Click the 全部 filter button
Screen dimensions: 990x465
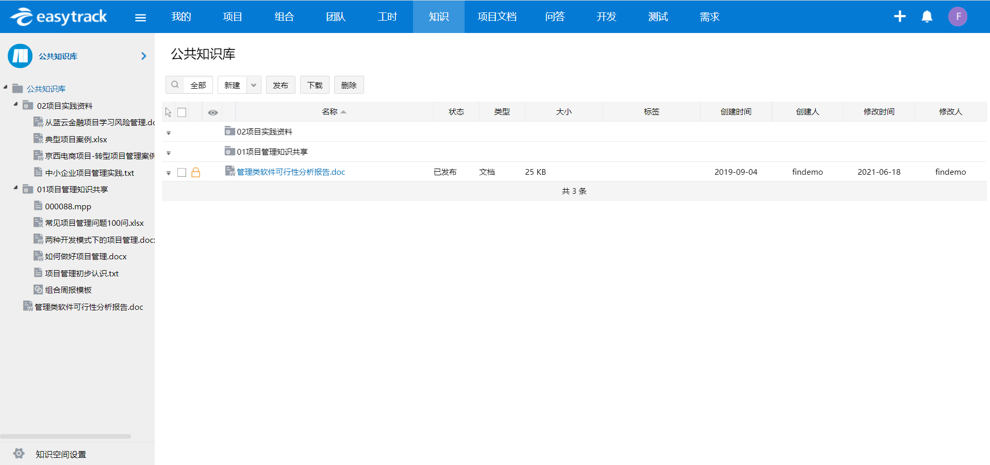[198, 85]
